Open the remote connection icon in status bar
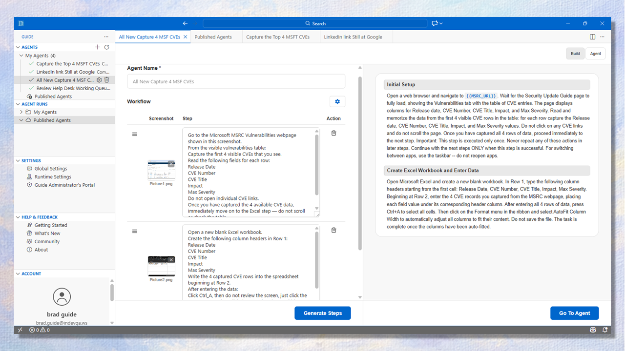Screen dimensions: 625x351 click(20, 330)
